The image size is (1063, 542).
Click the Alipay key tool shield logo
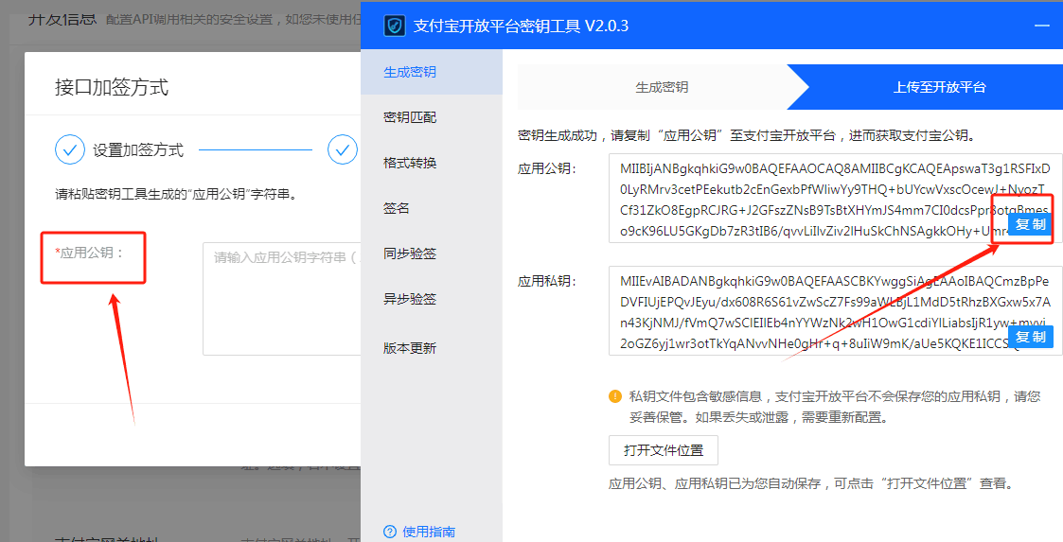(395, 26)
